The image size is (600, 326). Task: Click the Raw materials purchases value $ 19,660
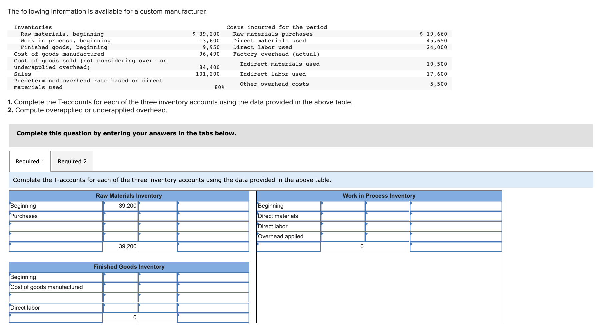[x=433, y=34]
